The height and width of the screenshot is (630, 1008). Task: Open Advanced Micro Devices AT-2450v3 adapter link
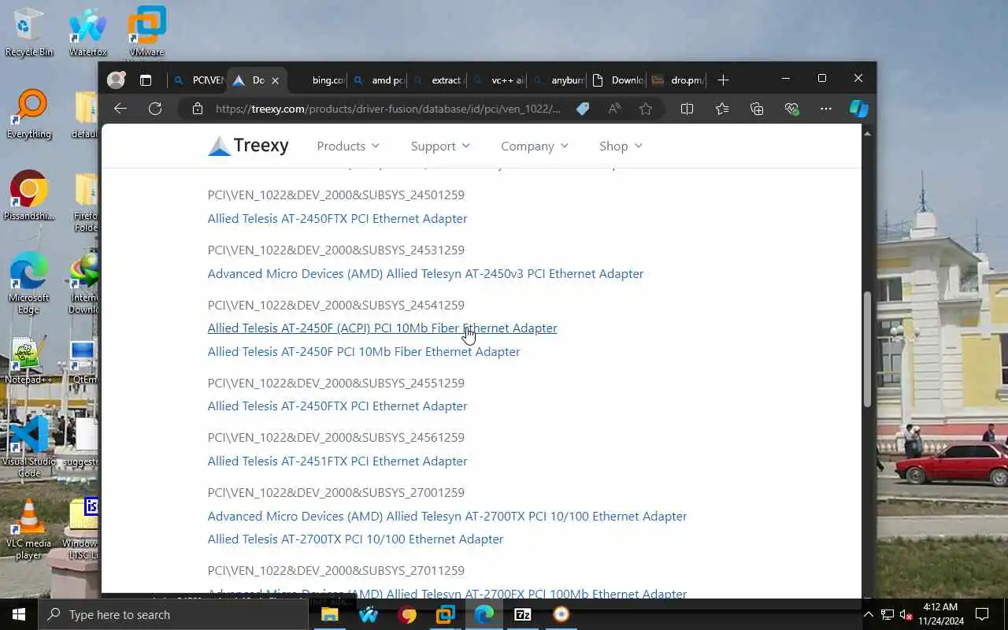425,273
